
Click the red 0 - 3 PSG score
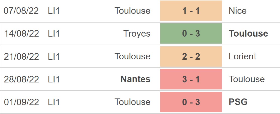tap(191, 102)
